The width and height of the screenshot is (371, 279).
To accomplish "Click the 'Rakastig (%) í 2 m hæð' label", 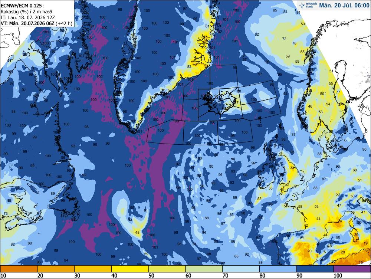I will pos(26,12).
